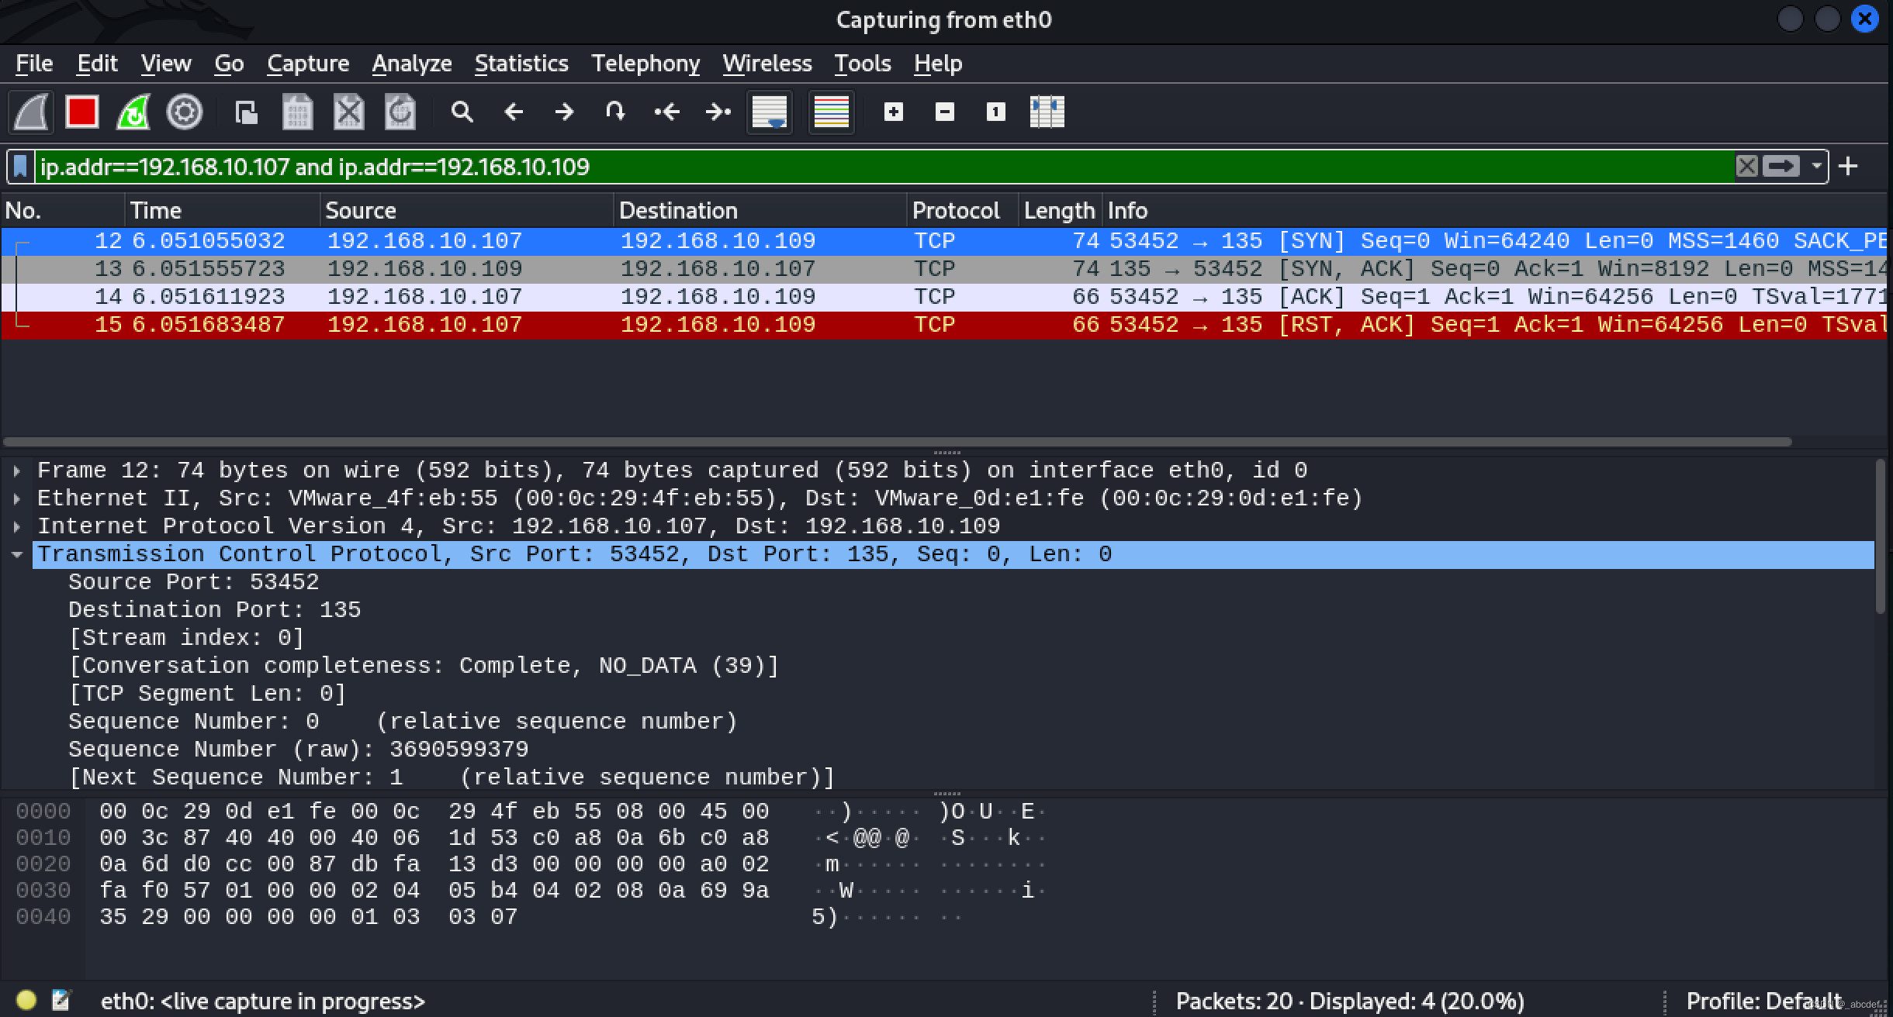Open the Telephony menu
The width and height of the screenshot is (1893, 1017).
[x=645, y=64]
